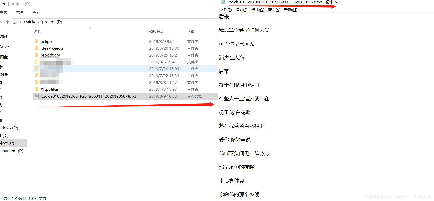Click Notepad line 可惜你早已远去

[x=237, y=44]
